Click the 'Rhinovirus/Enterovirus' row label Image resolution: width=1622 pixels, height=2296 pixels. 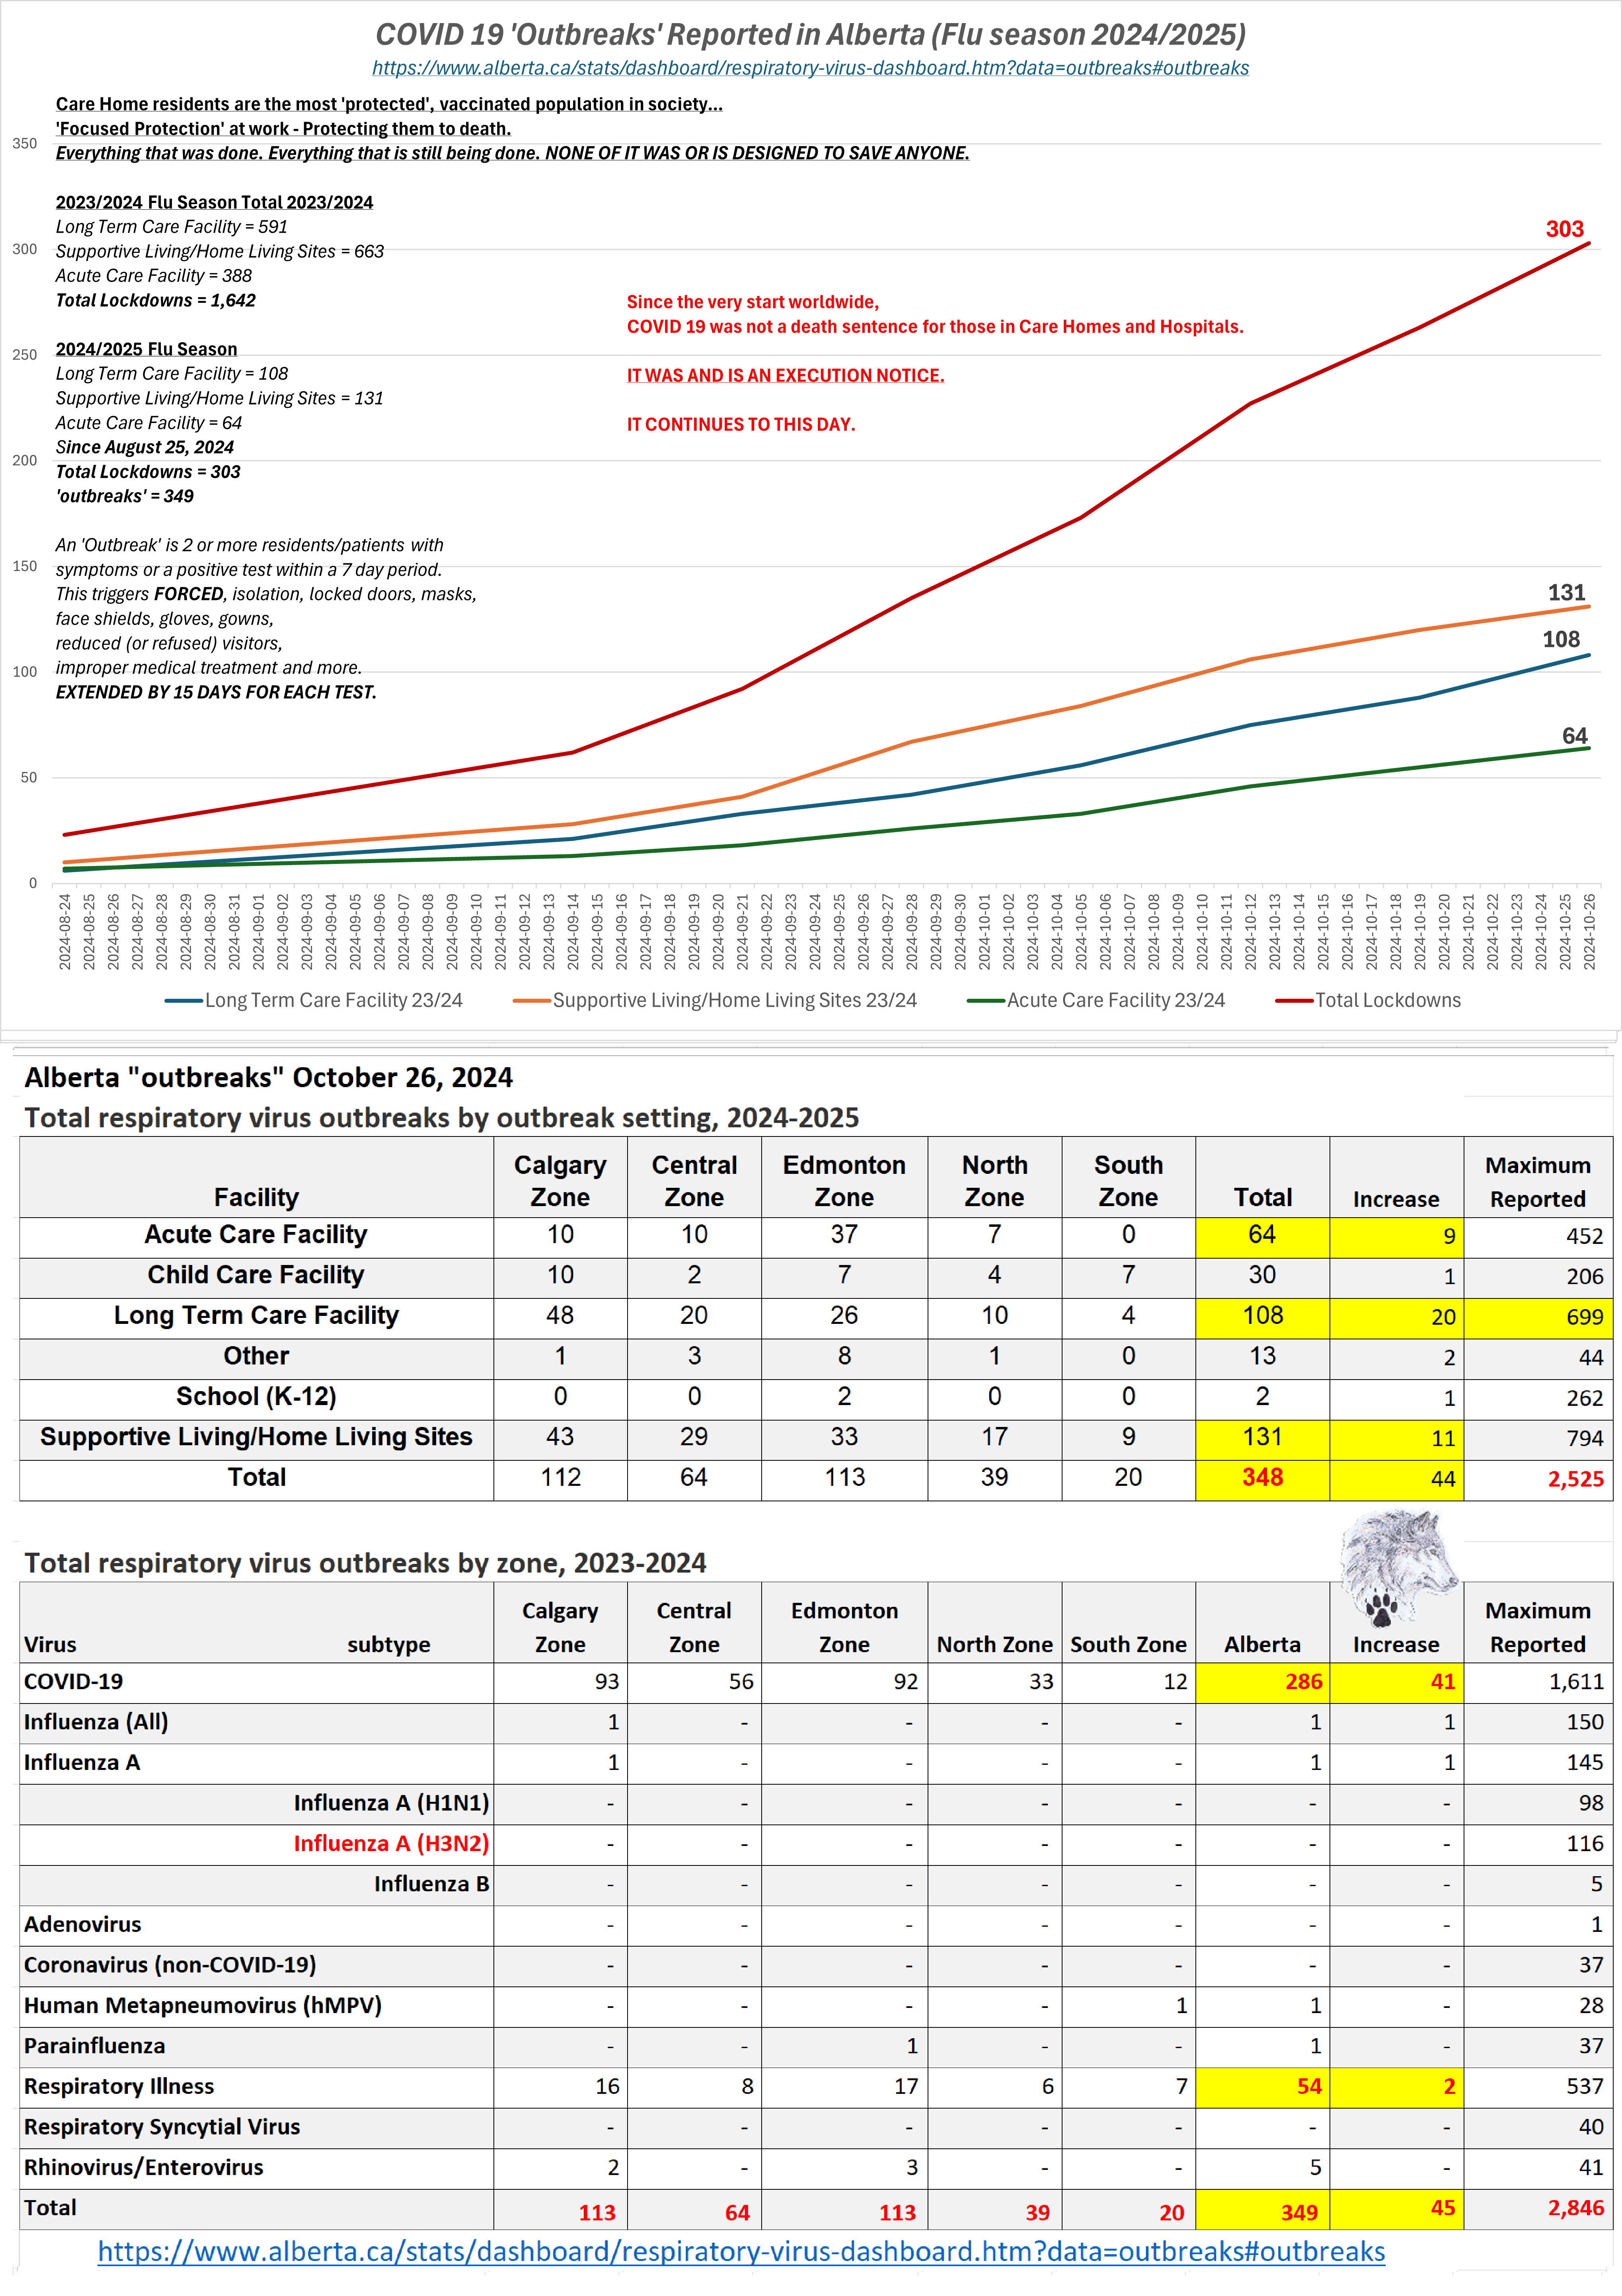(144, 2167)
